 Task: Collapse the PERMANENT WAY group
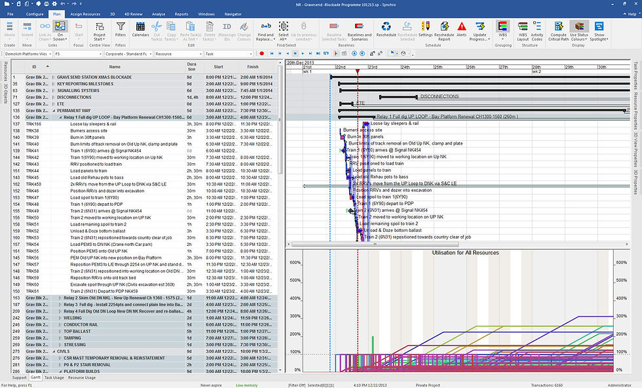point(53,111)
